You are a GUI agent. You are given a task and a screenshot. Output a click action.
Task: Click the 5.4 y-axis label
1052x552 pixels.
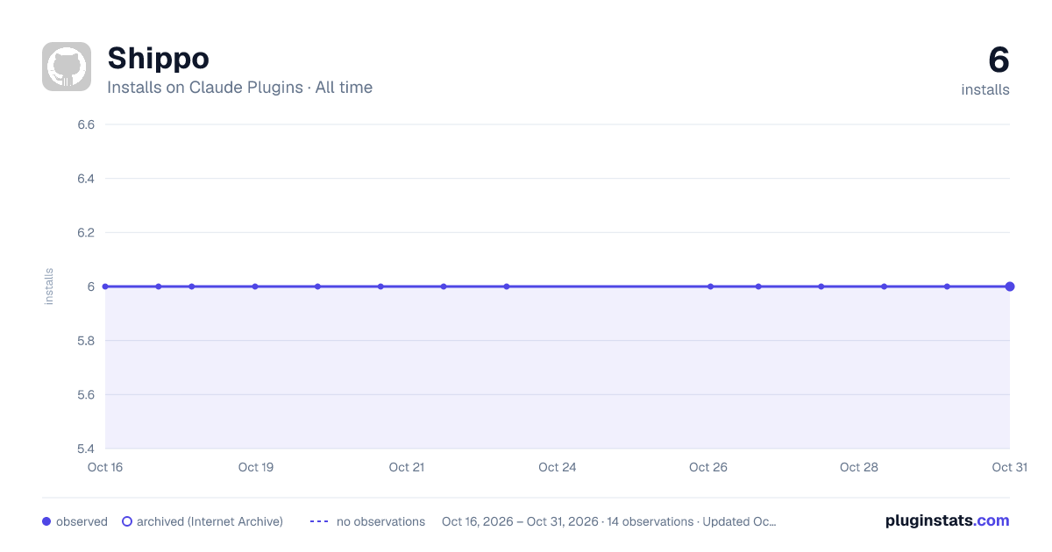point(86,449)
